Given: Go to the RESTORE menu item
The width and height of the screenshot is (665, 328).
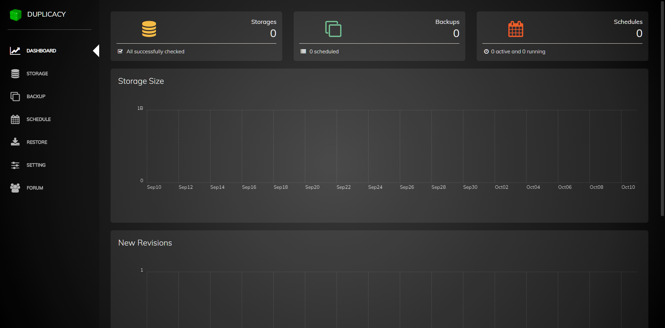Looking at the screenshot, I should (x=37, y=142).
